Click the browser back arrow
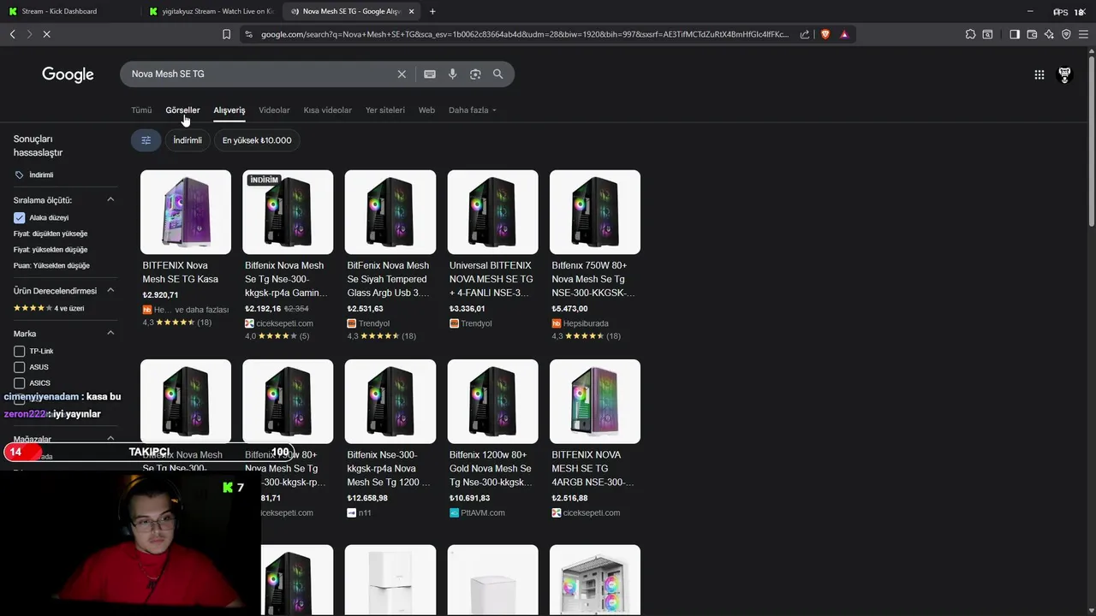 [x=12, y=34]
